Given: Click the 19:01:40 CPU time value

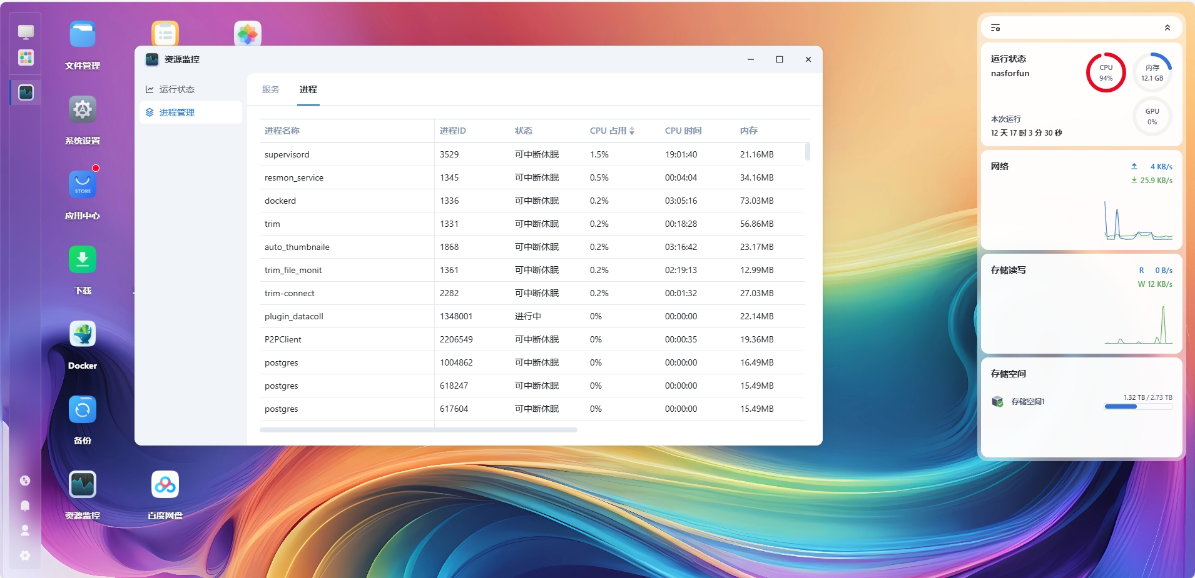Looking at the screenshot, I should 681,154.
